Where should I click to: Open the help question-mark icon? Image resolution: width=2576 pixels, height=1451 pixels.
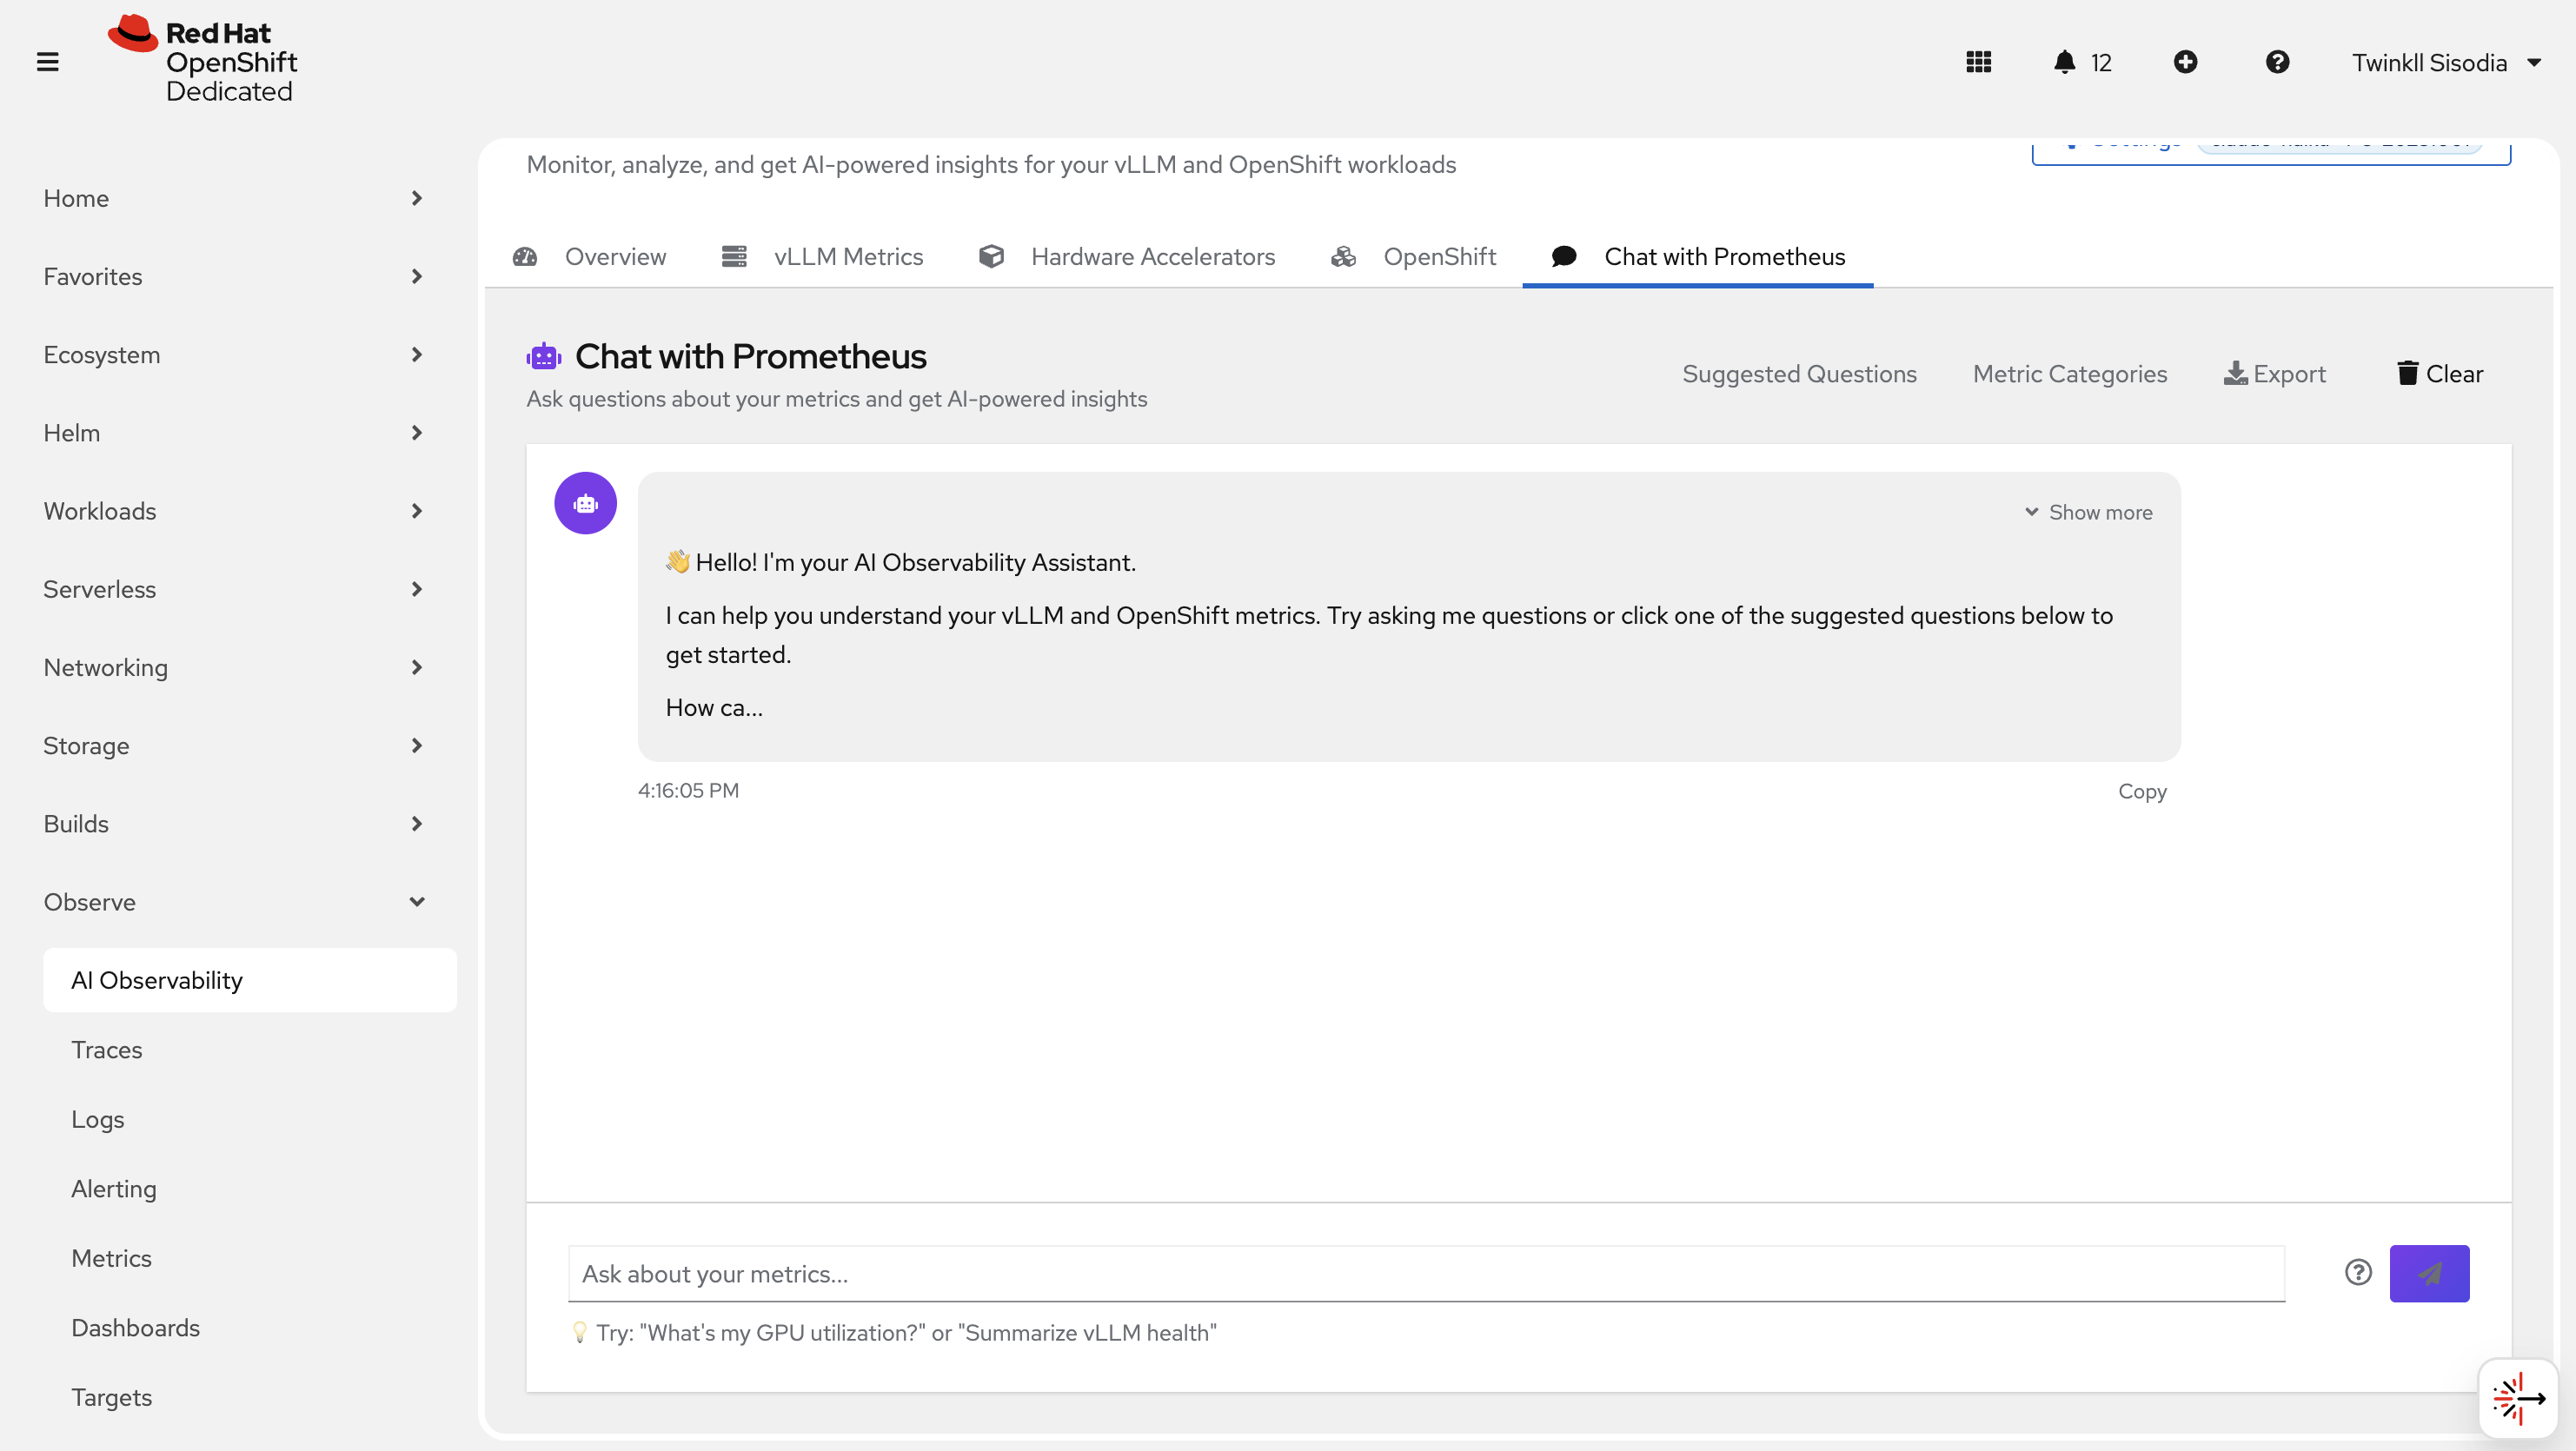[2277, 62]
